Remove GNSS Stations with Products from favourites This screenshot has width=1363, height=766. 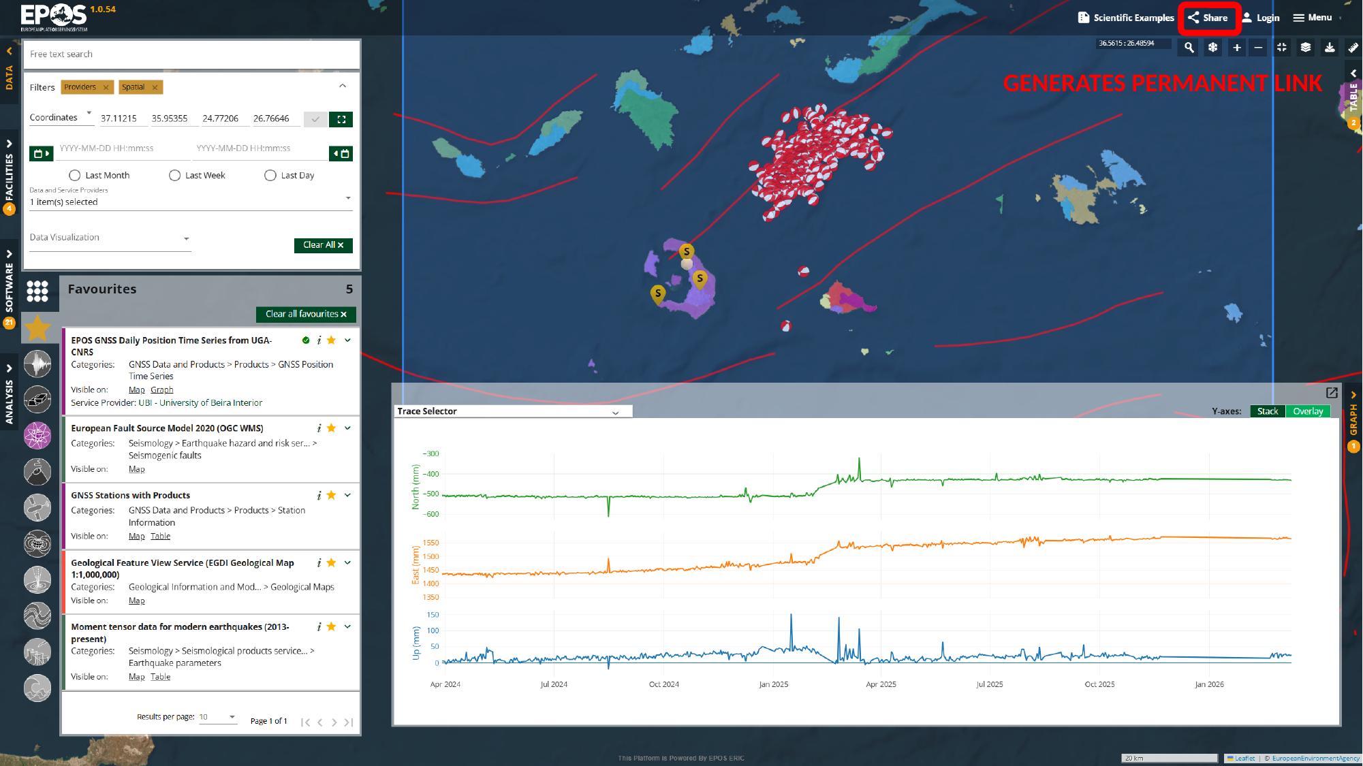coord(331,495)
